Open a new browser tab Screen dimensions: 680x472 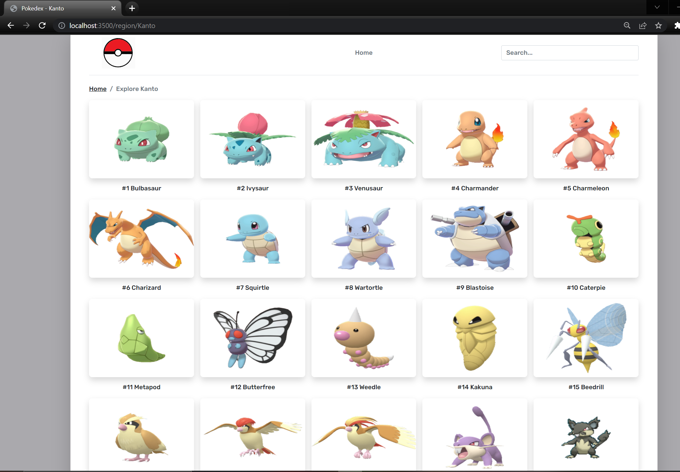[x=131, y=8]
